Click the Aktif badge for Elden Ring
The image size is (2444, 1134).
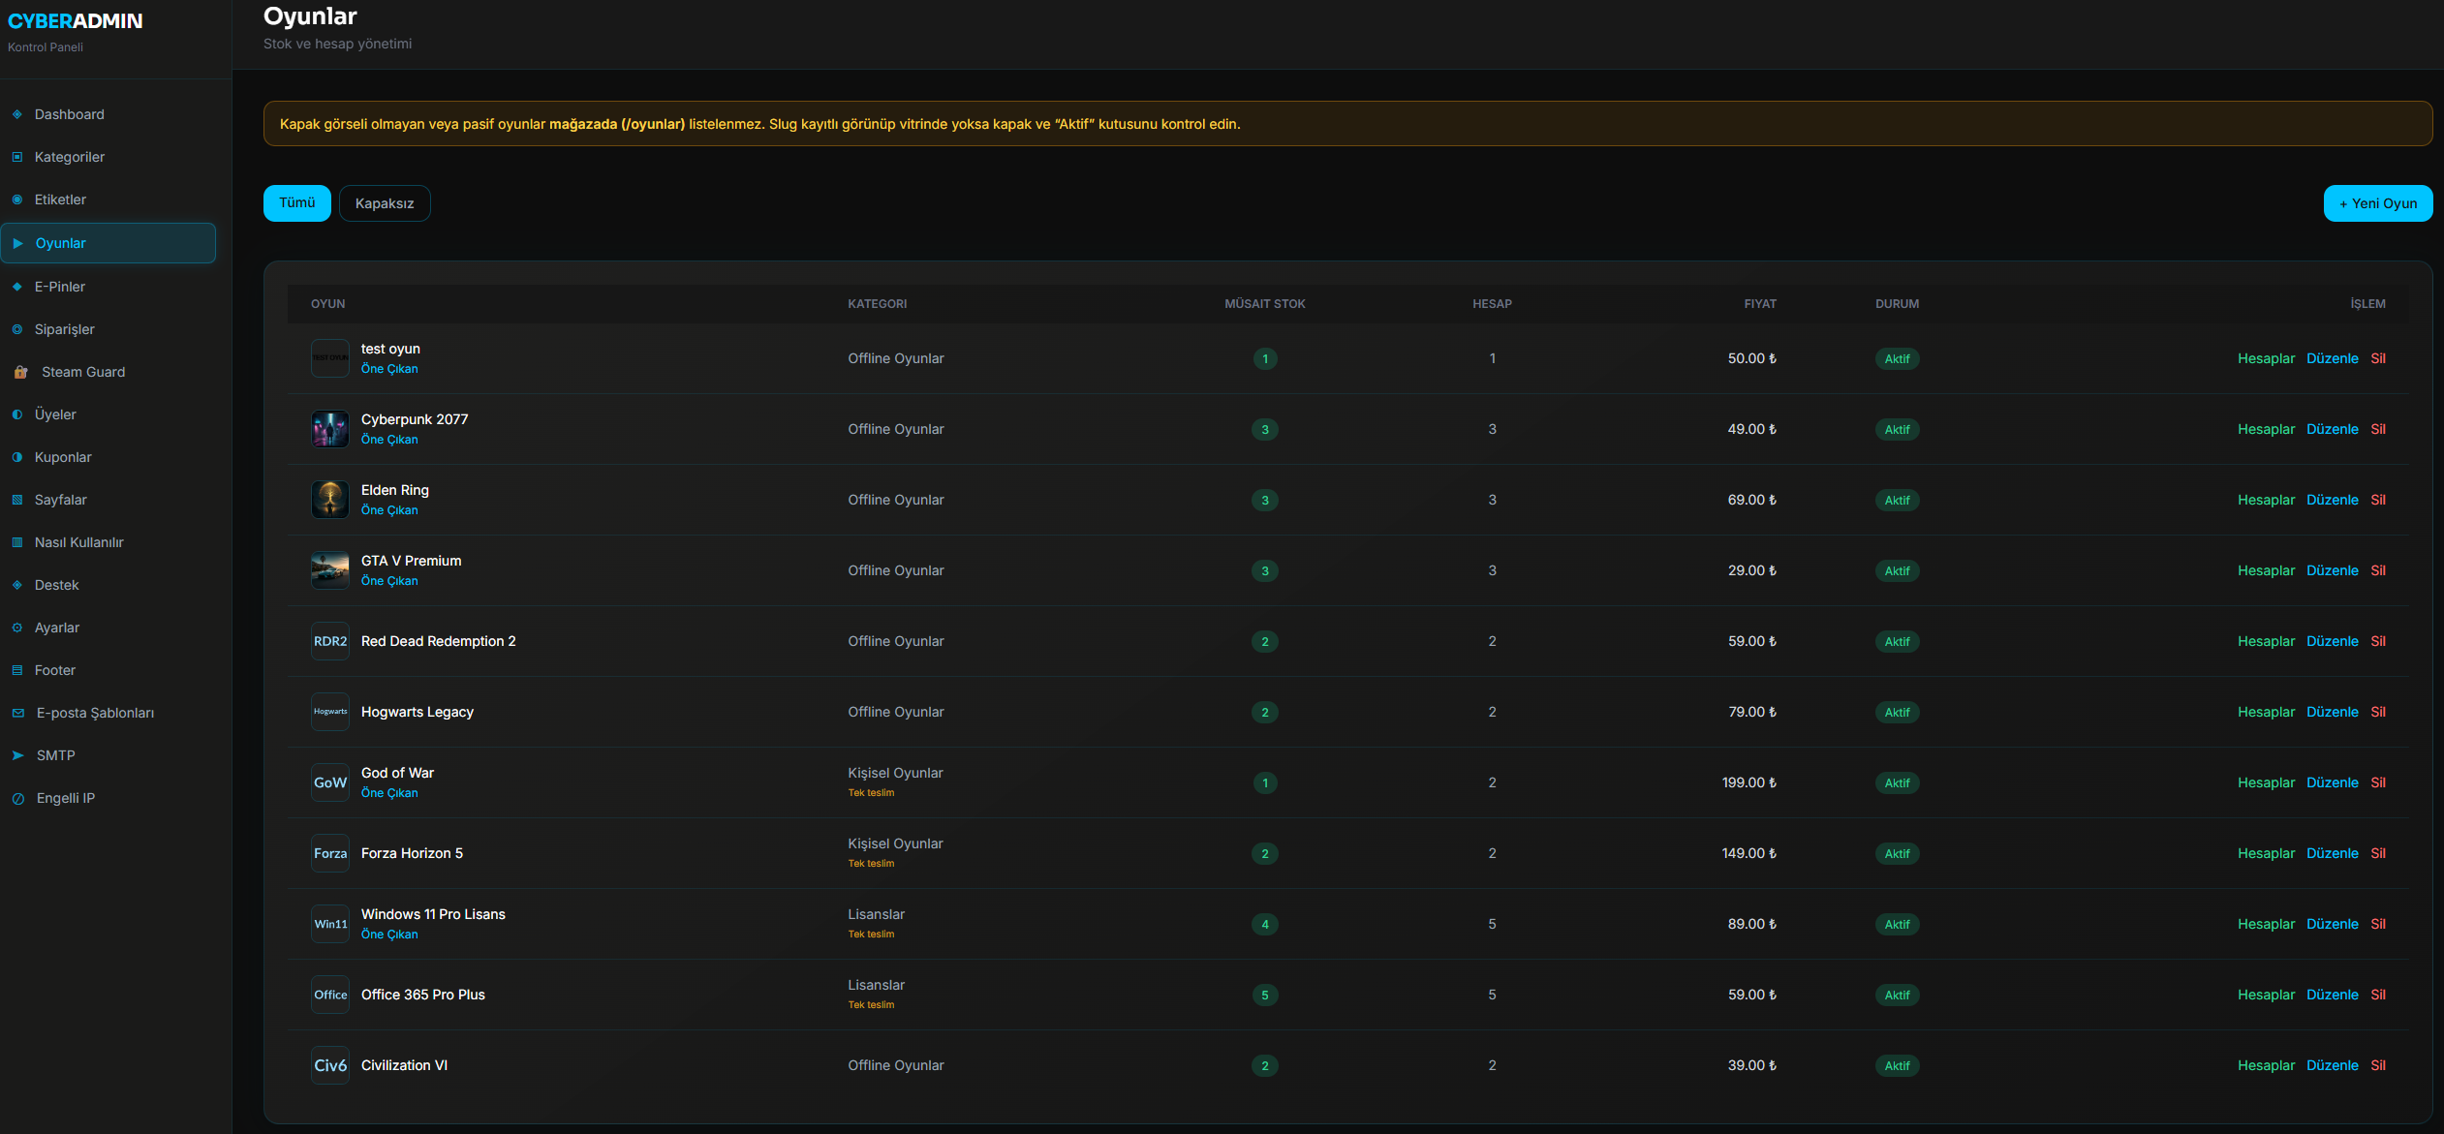pos(1897,500)
